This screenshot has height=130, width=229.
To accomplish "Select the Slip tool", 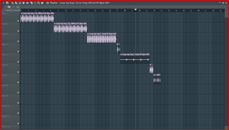I will (x=27, y=3).
